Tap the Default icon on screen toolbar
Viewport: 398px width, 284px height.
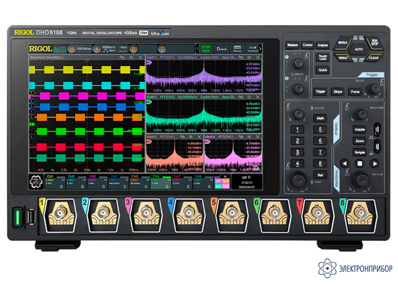coord(222,48)
